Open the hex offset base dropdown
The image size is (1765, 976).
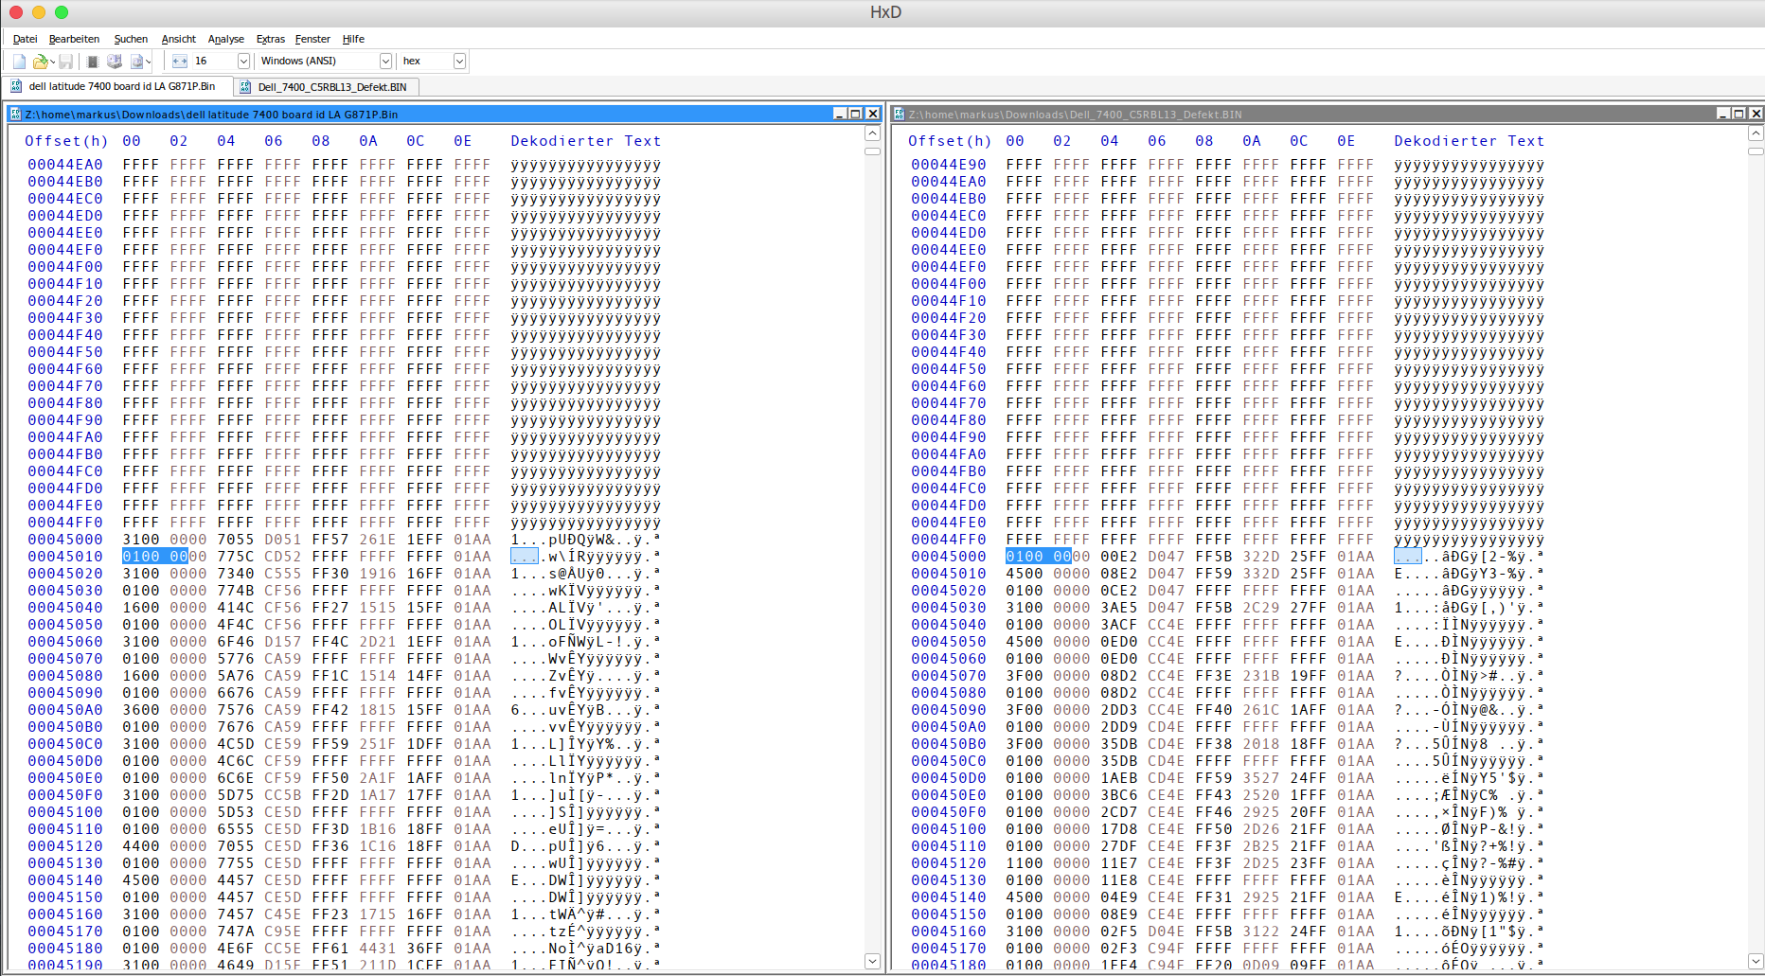click(459, 62)
